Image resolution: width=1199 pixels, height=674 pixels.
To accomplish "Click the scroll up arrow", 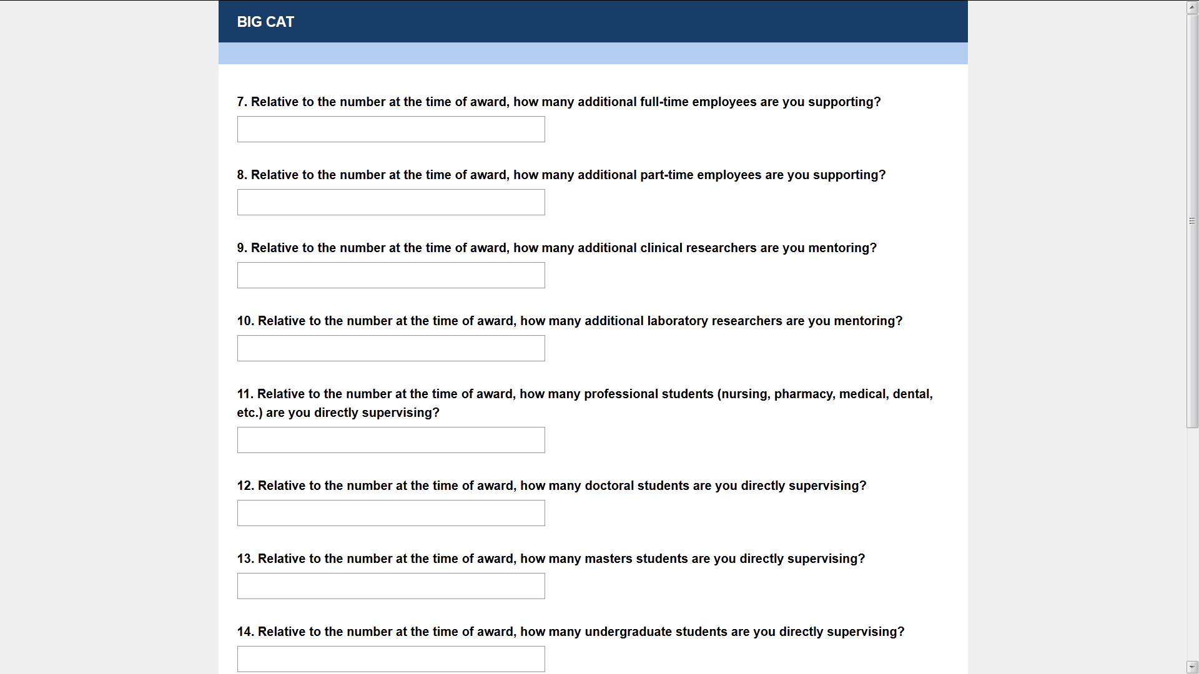I will point(1192,7).
